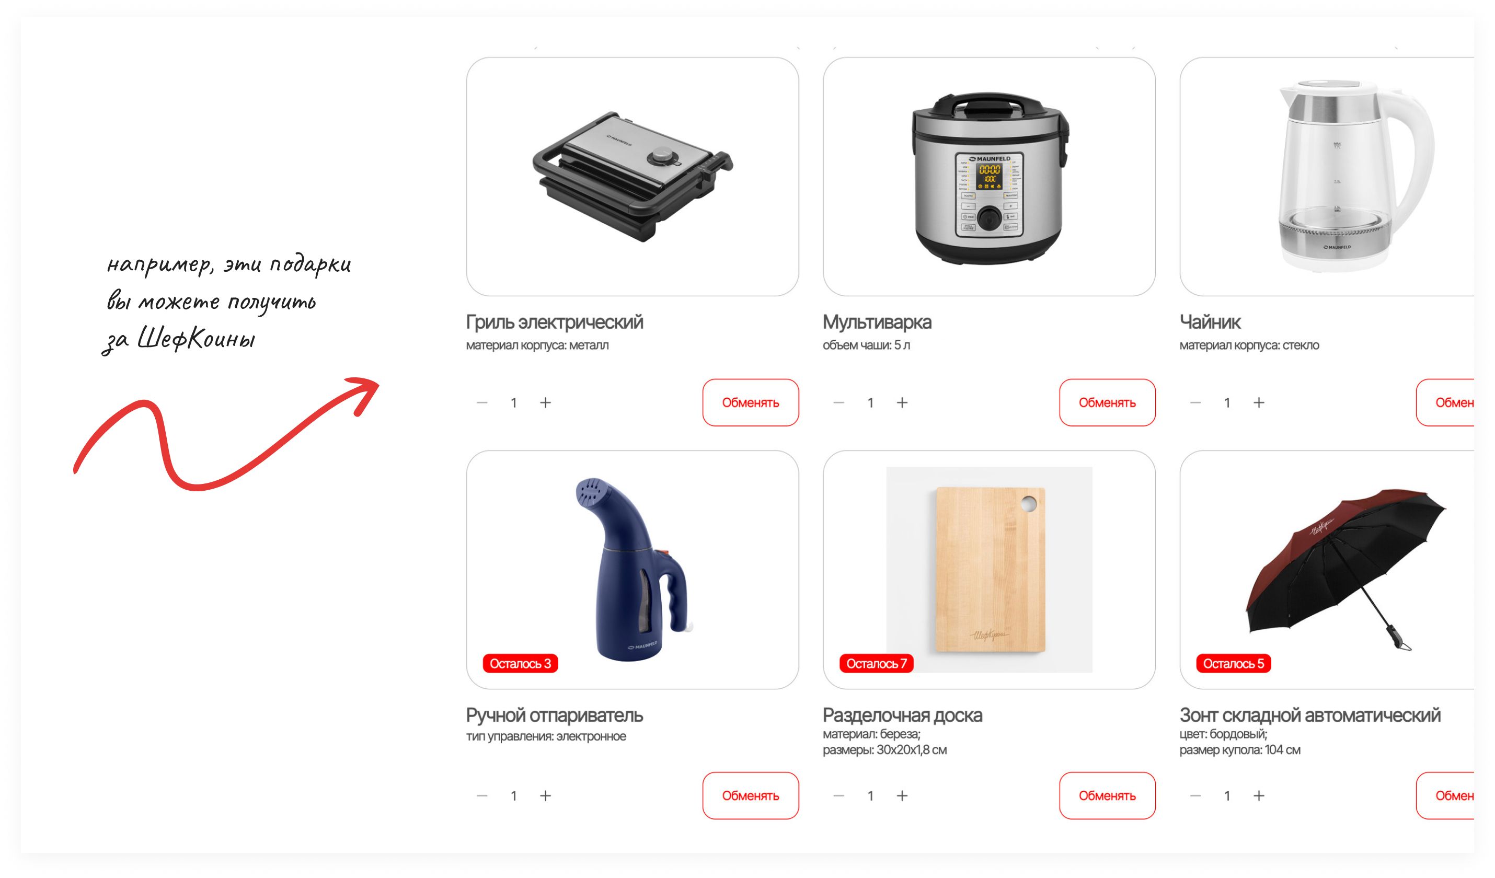Decrease quantity for Чайник
Viewport: 1495px width, 878px height.
pyautogui.click(x=1195, y=403)
